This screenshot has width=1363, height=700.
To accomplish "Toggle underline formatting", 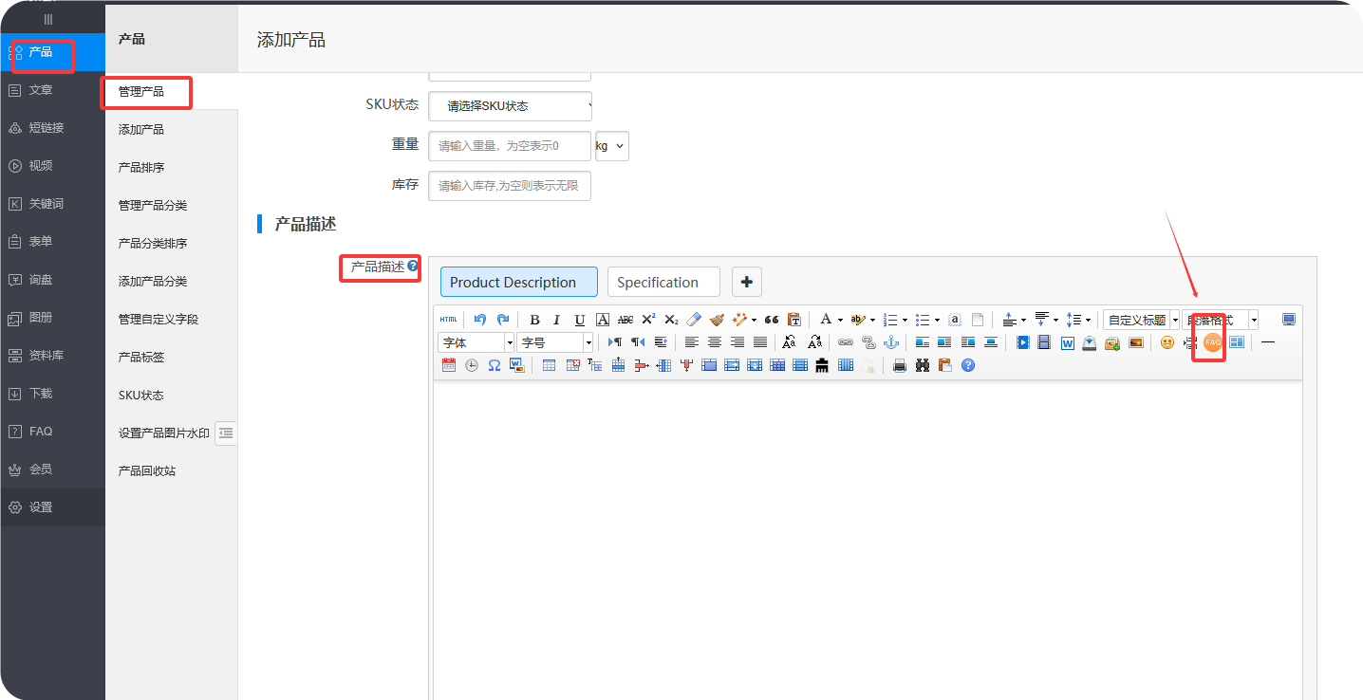I will (x=580, y=320).
